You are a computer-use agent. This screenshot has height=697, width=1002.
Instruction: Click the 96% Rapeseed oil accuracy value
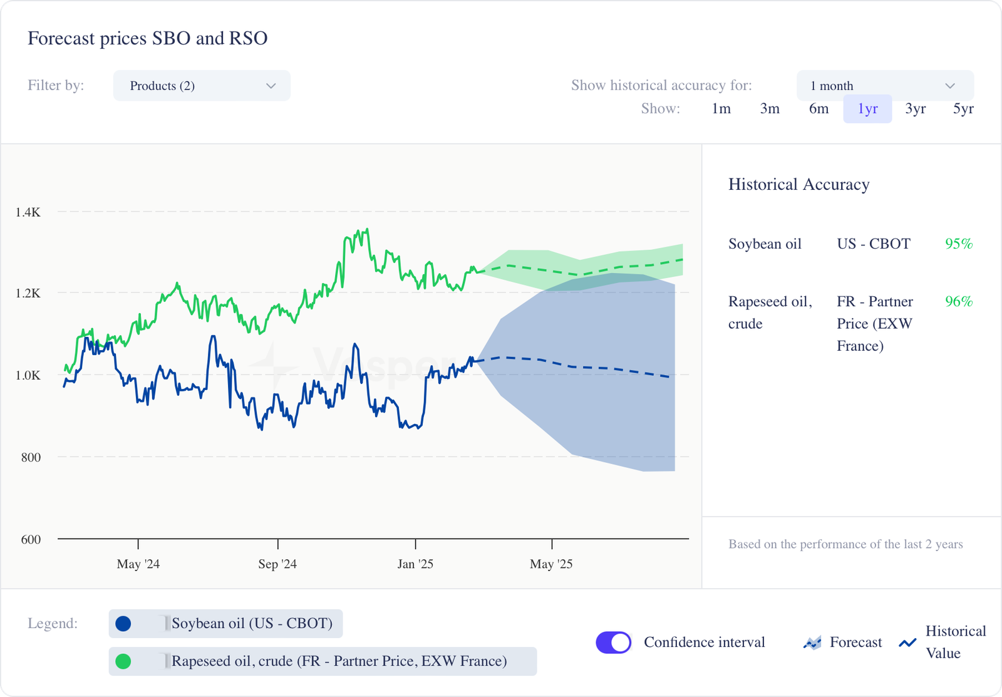coord(959,301)
